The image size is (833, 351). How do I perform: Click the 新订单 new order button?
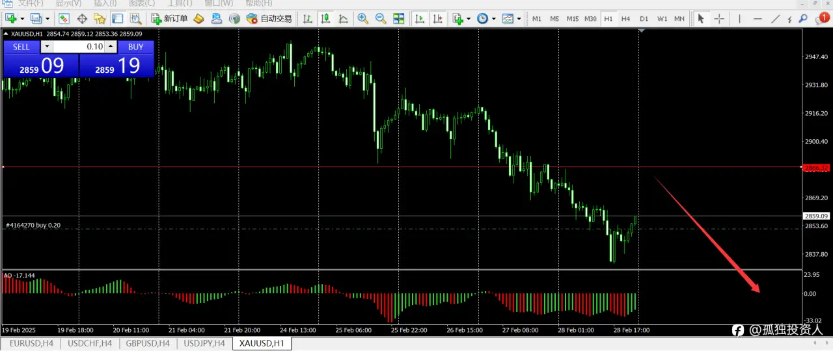point(169,19)
